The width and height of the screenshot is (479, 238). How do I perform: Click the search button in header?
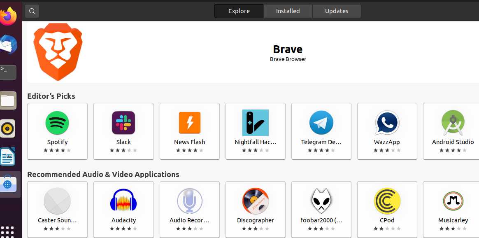click(x=32, y=11)
